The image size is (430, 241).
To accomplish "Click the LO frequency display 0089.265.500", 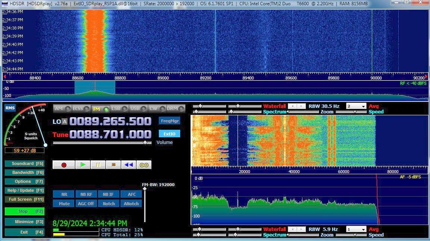I will pos(110,121).
